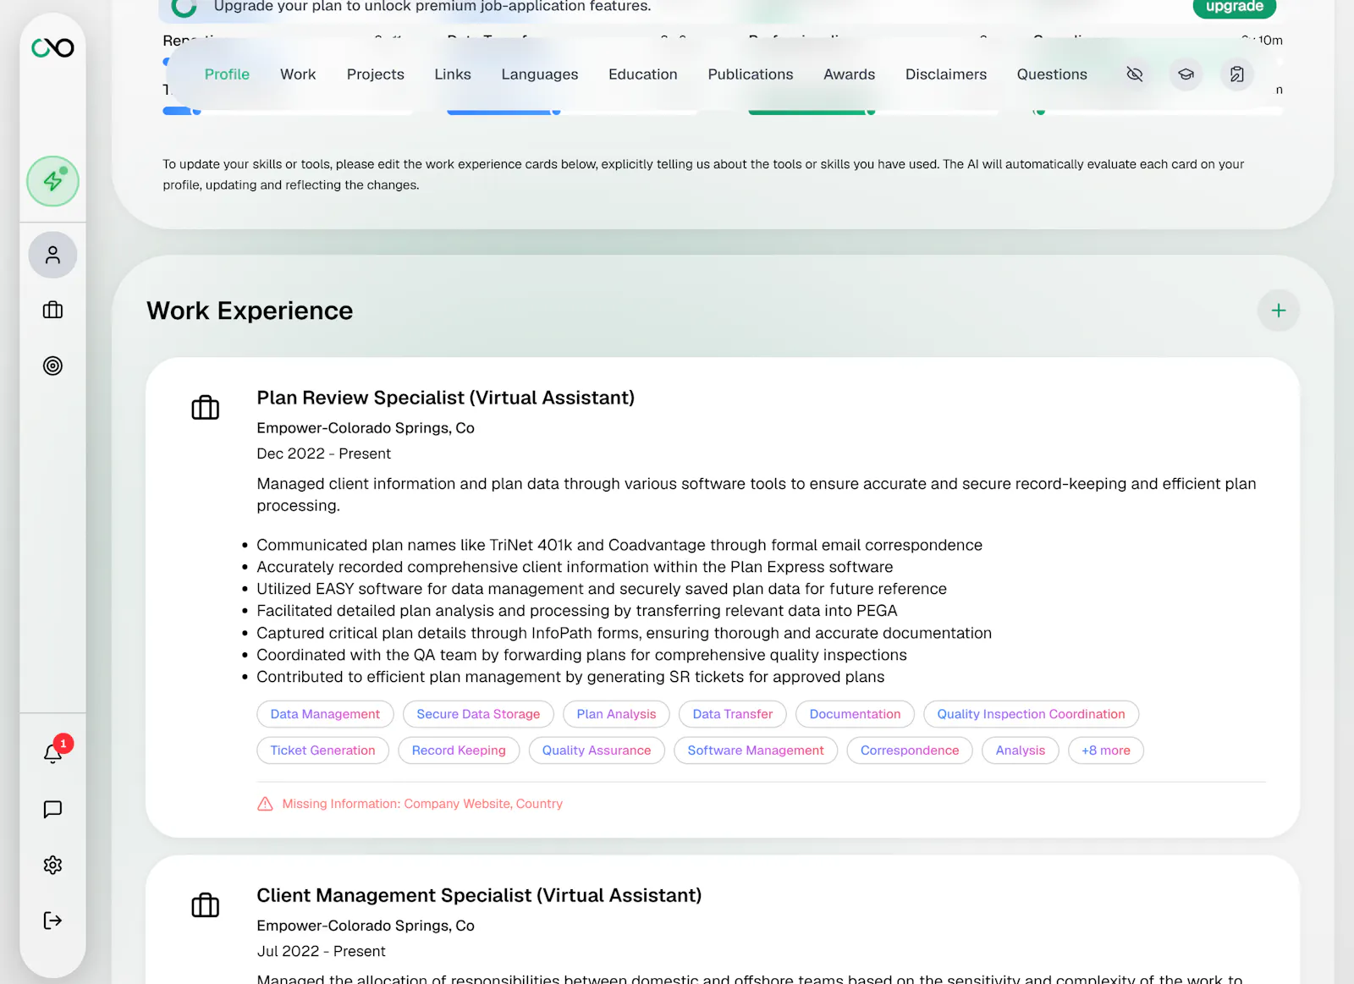This screenshot has height=984, width=1354.
Task: Click Missing Information: Company Website, Country notice
Action: [422, 804]
